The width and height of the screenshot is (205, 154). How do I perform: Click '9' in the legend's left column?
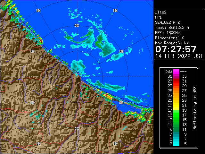coord(171,130)
